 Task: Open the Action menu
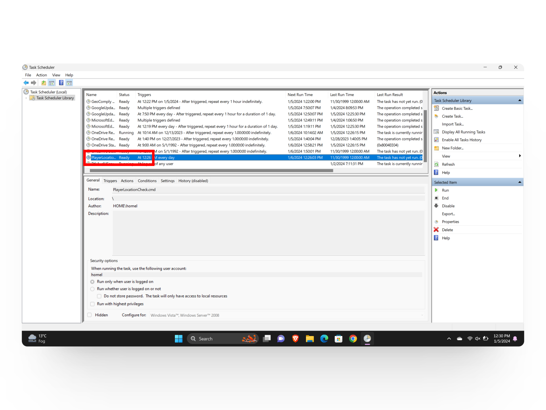tap(41, 75)
